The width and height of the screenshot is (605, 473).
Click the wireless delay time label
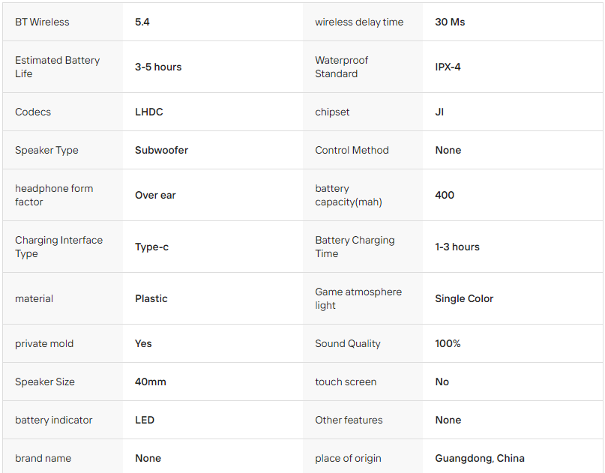coord(359,22)
